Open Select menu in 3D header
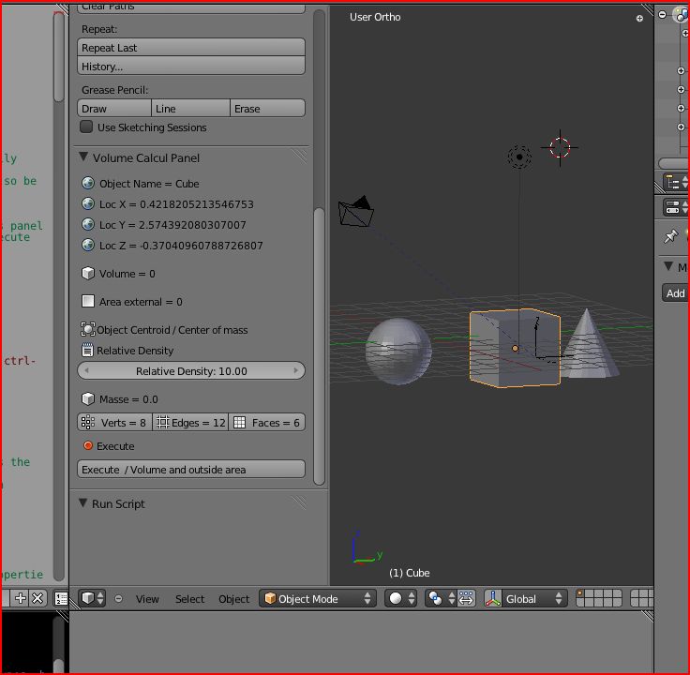This screenshot has width=690, height=675. [189, 599]
